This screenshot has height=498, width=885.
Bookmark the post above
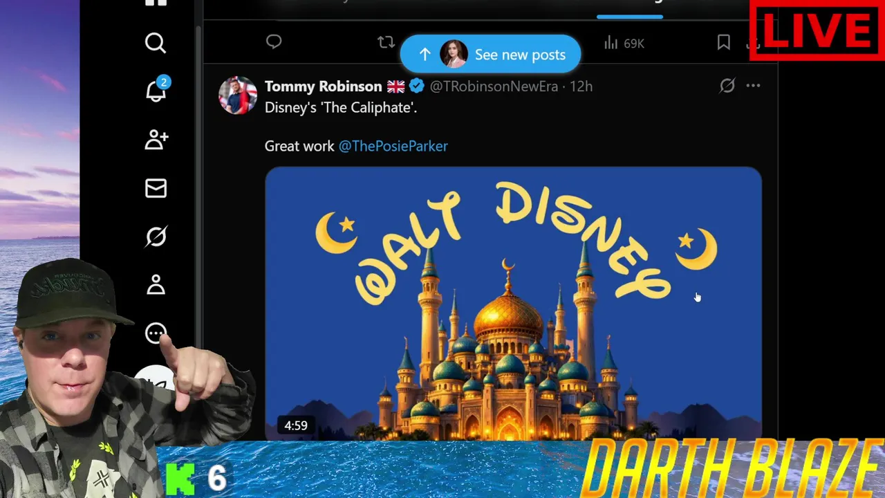724,43
